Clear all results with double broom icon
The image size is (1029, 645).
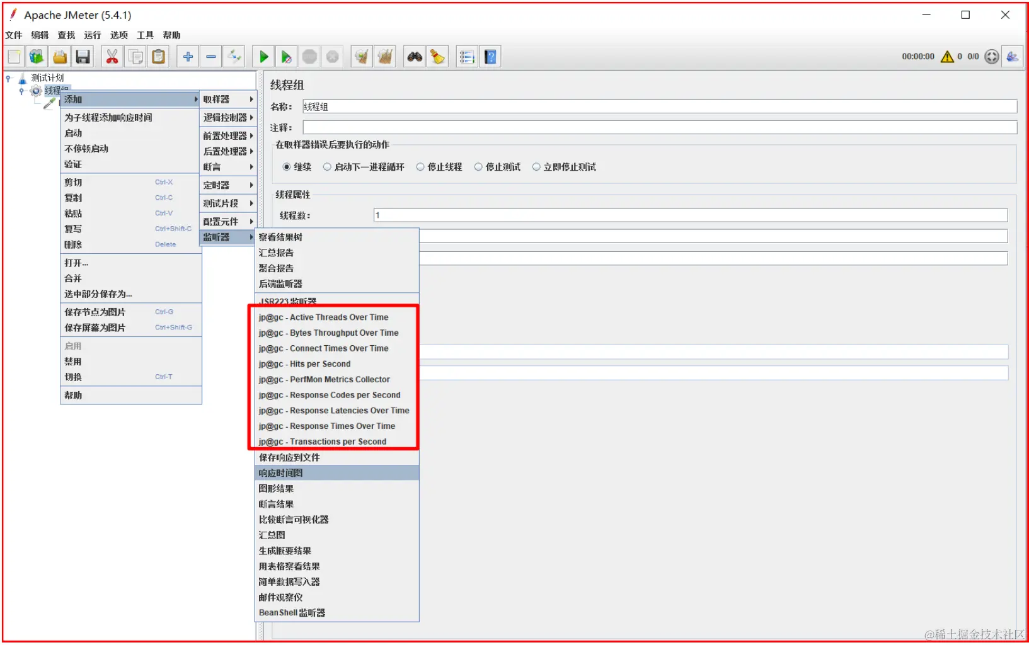pyautogui.click(x=385, y=57)
